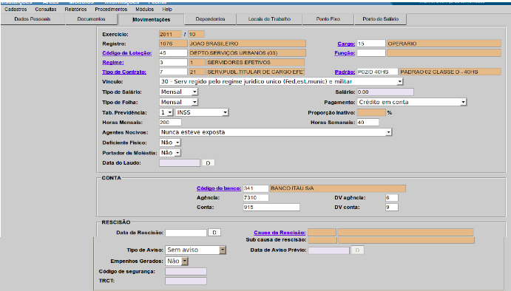The width and height of the screenshot is (511, 291).
Task: Open date picker beside Data da Rescisão
Action: coord(214,233)
